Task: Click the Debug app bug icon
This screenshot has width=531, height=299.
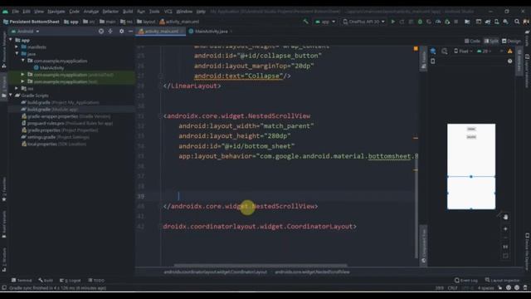Action: (x=420, y=22)
